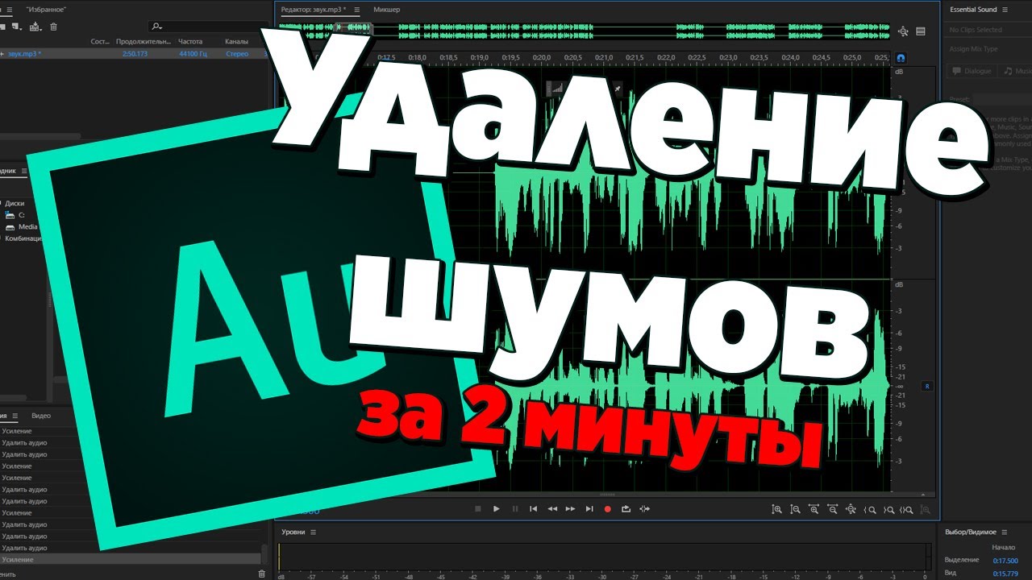Click Zoom In at Out Point icon

point(888,509)
